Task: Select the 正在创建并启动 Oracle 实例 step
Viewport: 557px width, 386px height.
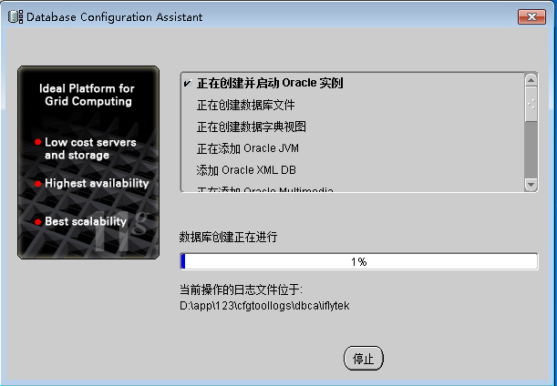Action: (x=270, y=84)
